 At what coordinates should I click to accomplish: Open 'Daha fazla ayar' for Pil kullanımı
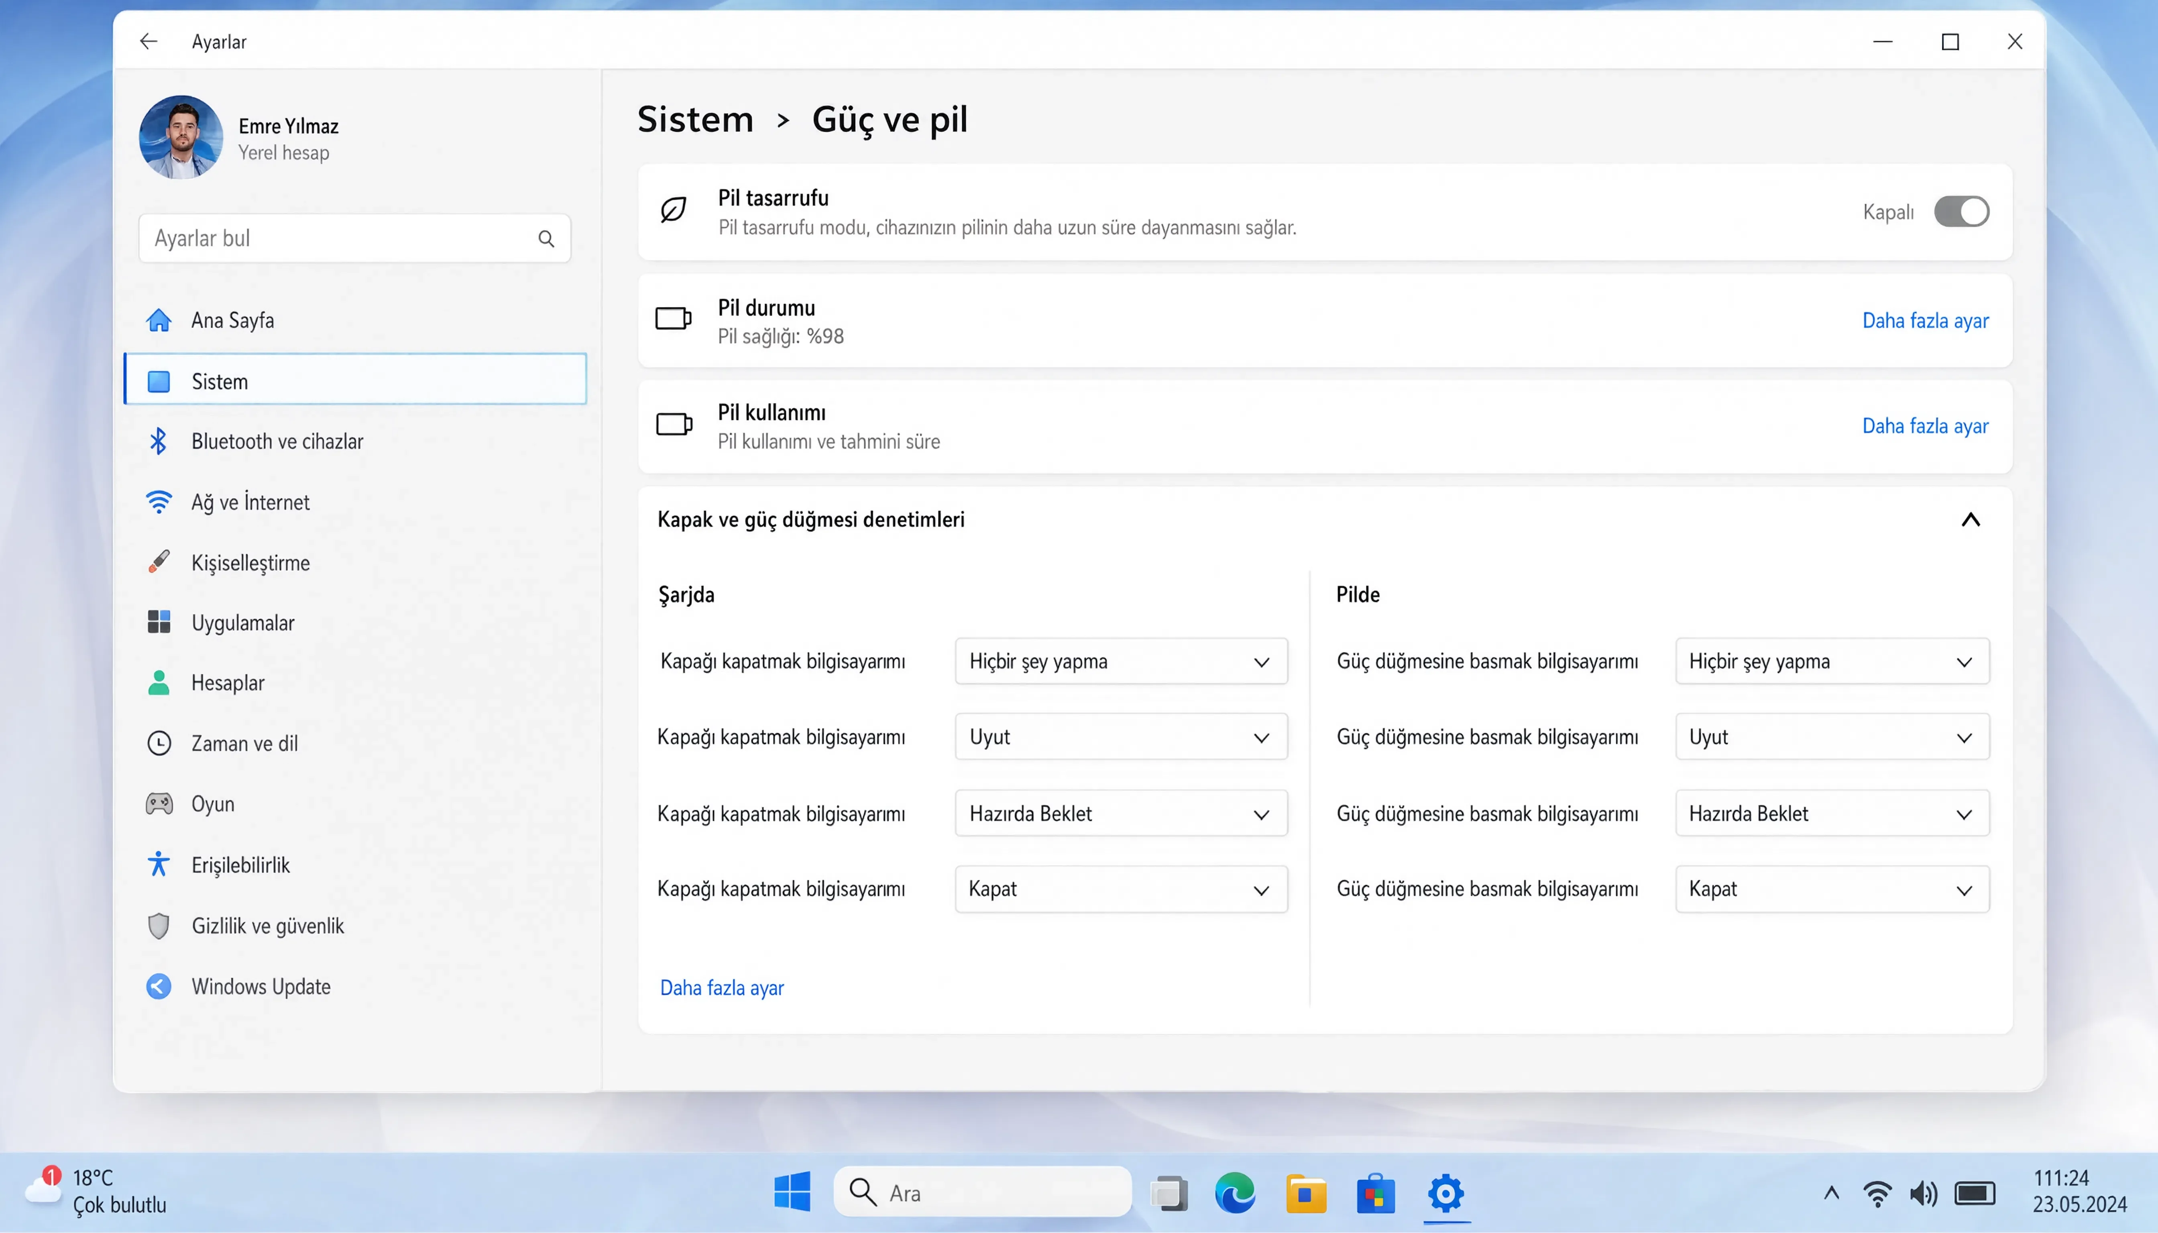(1925, 426)
